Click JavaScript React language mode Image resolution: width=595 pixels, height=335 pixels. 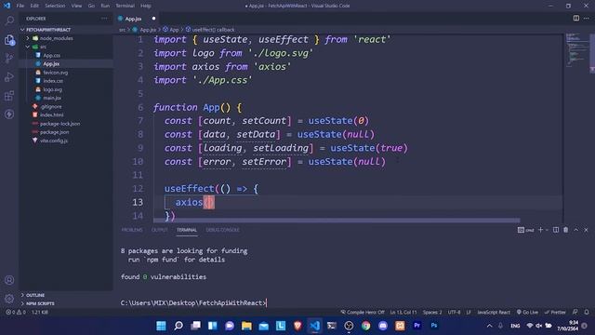click(x=494, y=313)
